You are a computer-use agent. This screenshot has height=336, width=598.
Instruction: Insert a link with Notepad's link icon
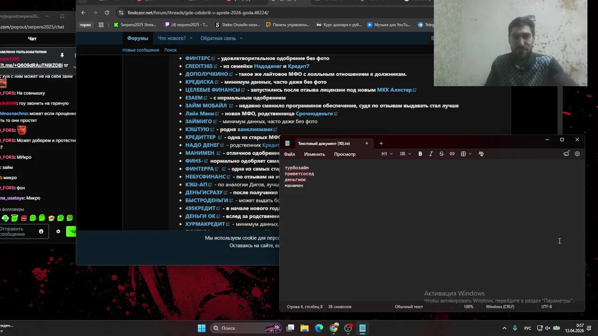tap(452, 154)
